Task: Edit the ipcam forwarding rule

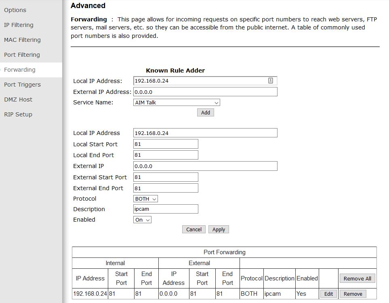Action: pyautogui.click(x=328, y=294)
